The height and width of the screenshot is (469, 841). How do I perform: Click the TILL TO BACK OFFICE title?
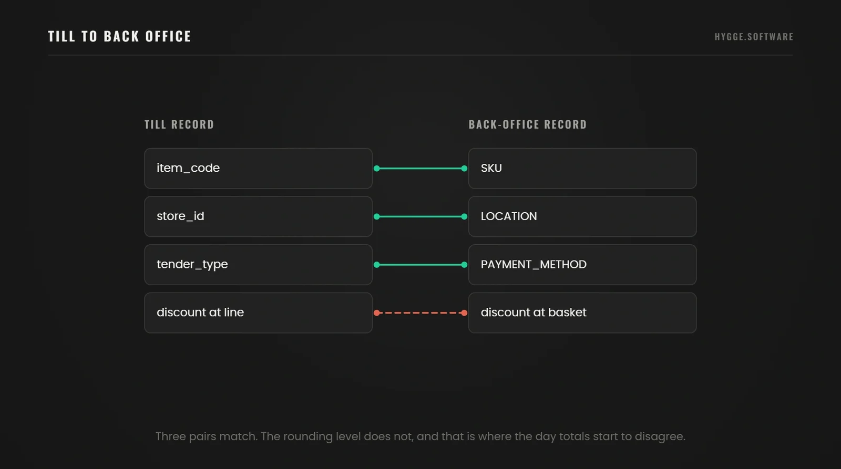120,36
